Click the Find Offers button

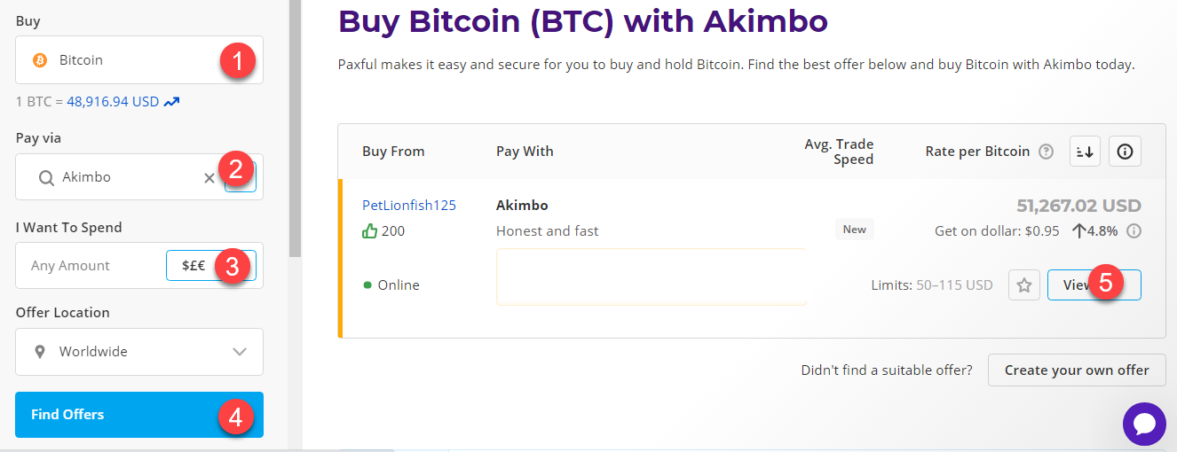139,415
